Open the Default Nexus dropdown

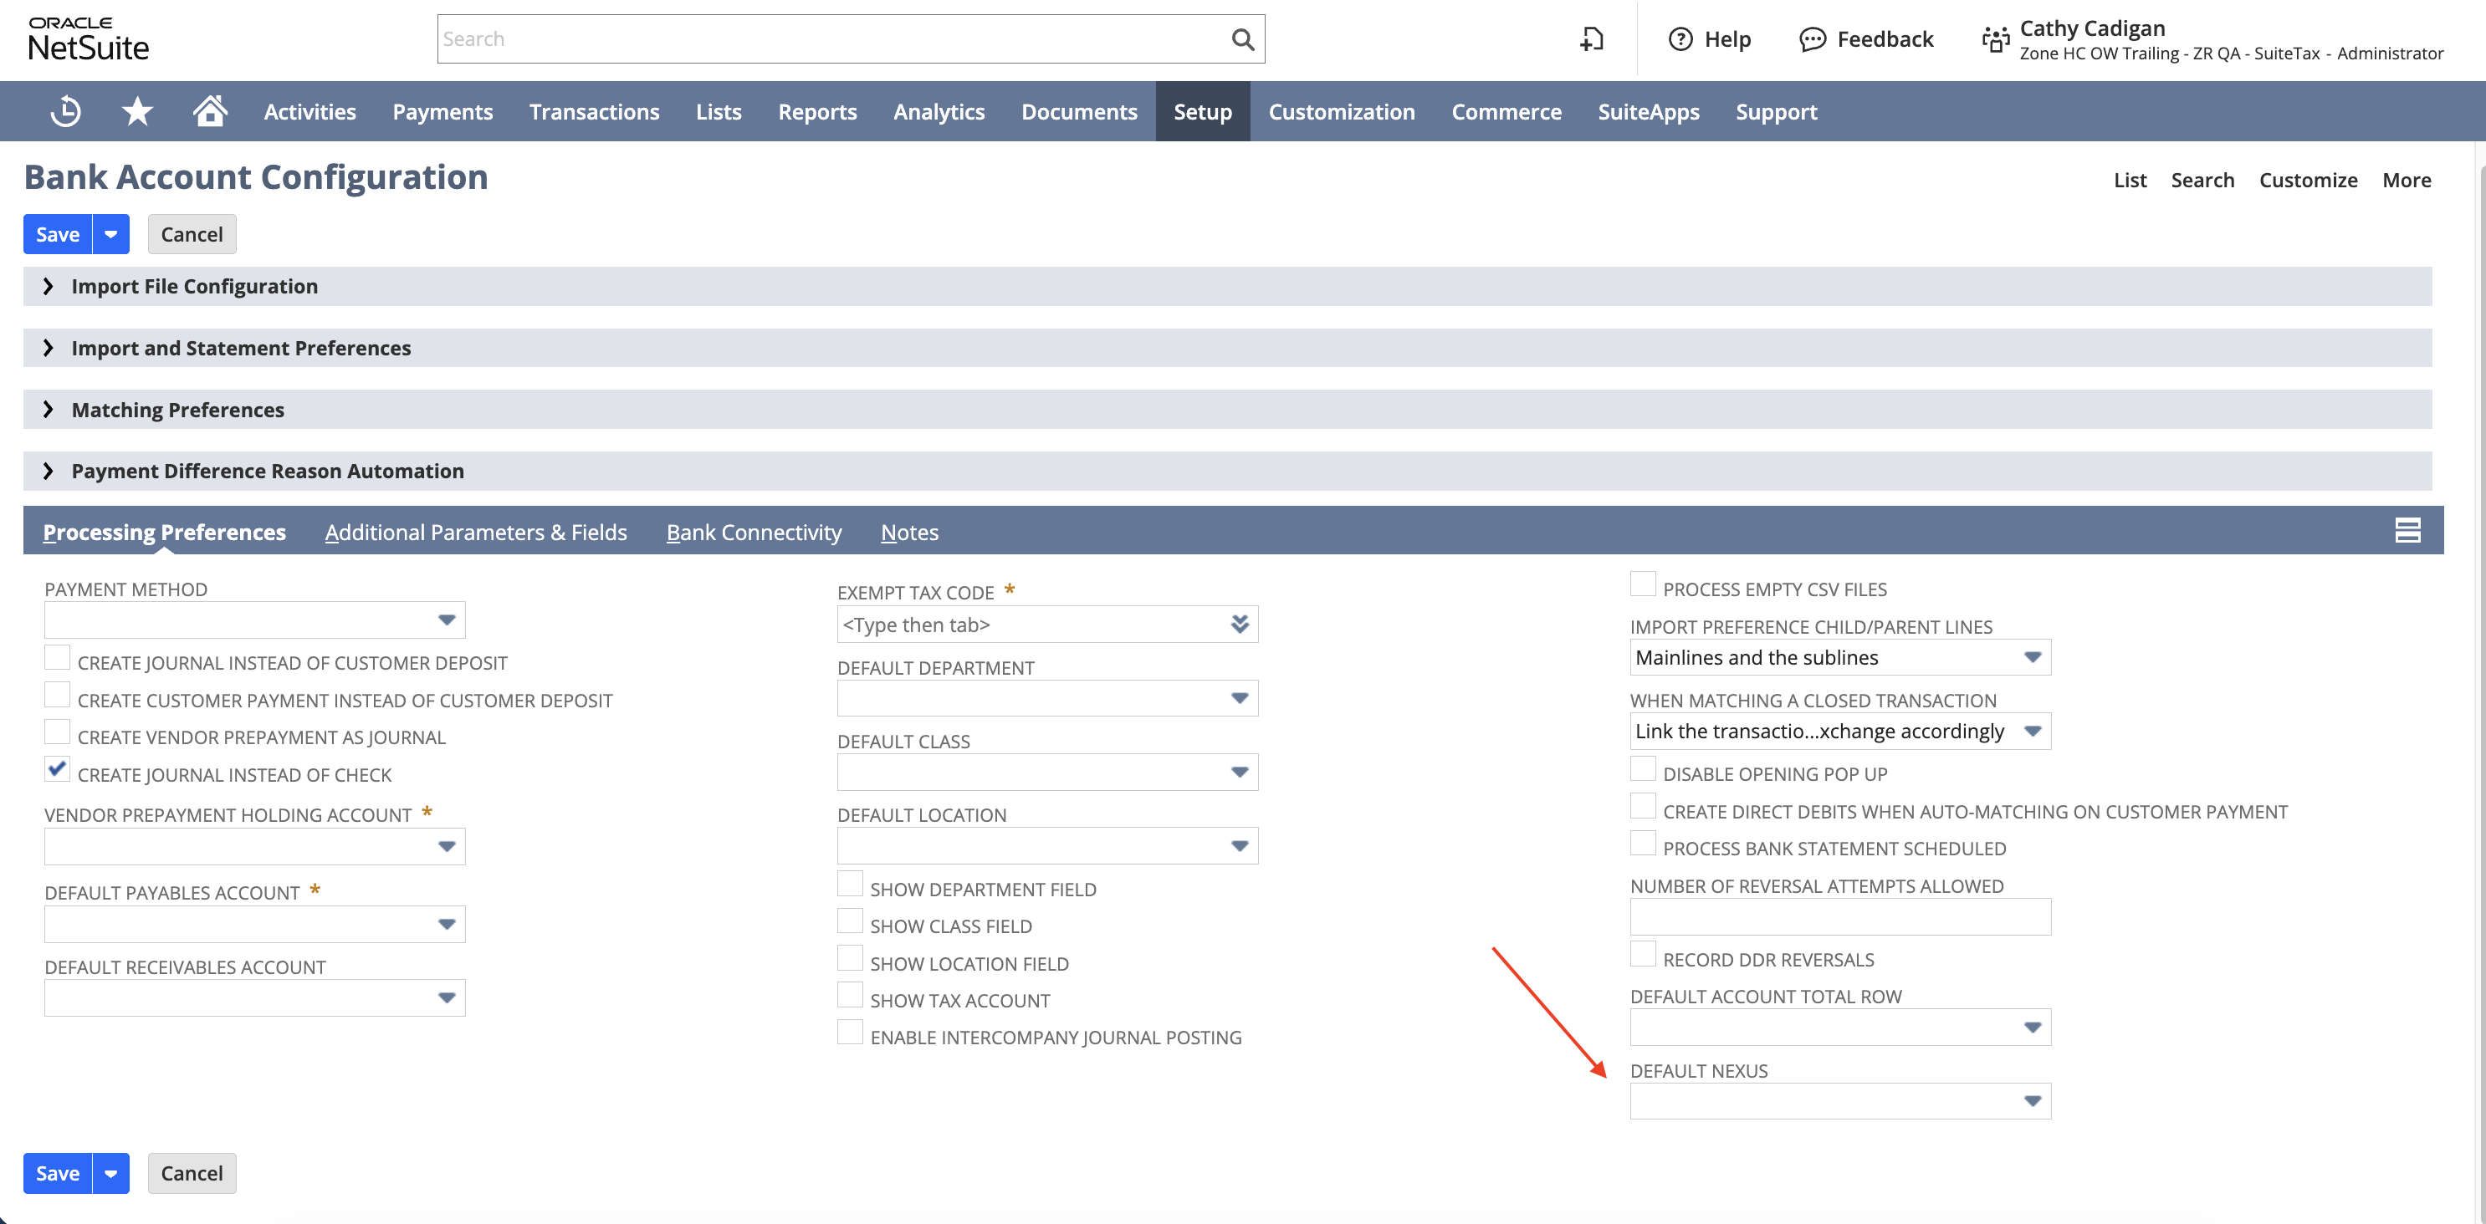(x=1839, y=1100)
